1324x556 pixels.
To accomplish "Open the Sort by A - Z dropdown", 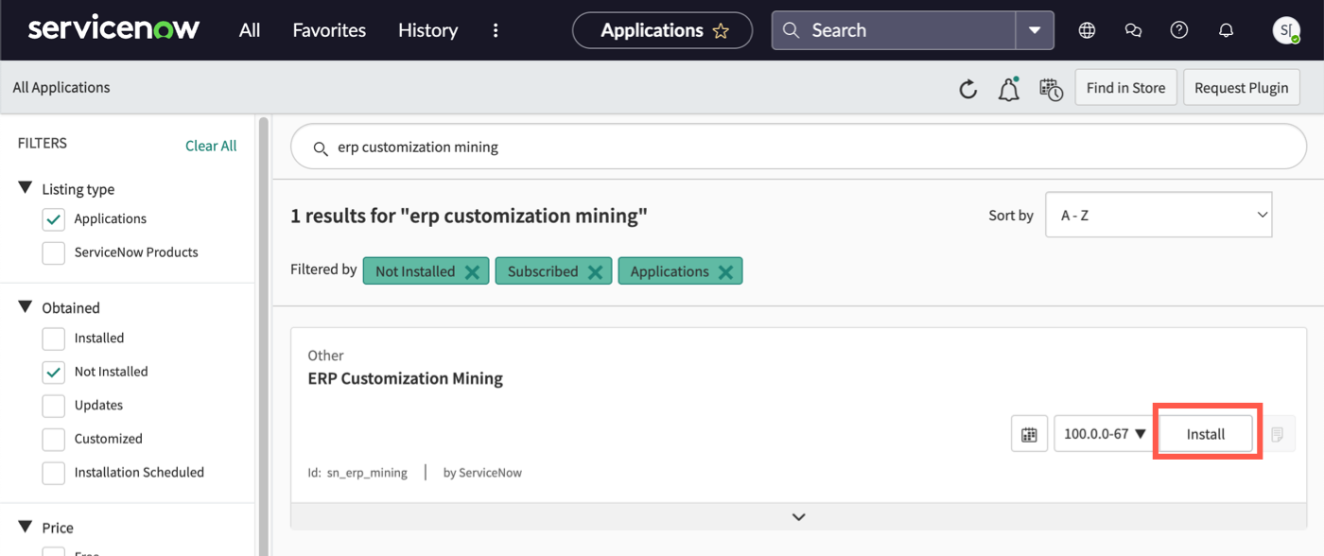I will tap(1158, 215).
